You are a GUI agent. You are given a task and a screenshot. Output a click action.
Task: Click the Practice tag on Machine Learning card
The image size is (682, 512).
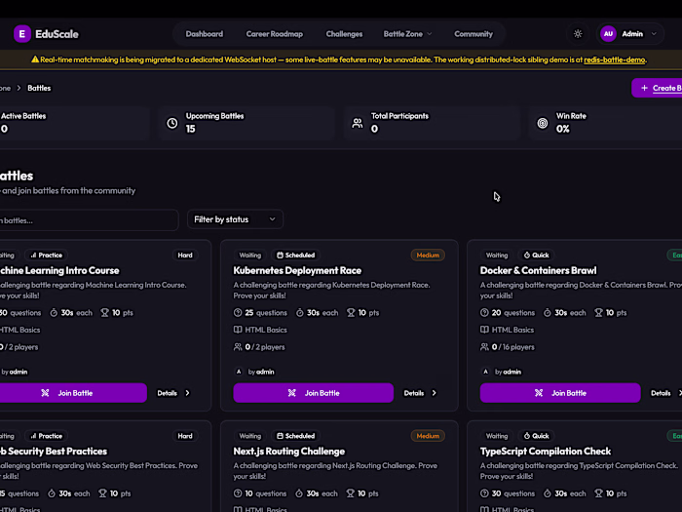46,256
